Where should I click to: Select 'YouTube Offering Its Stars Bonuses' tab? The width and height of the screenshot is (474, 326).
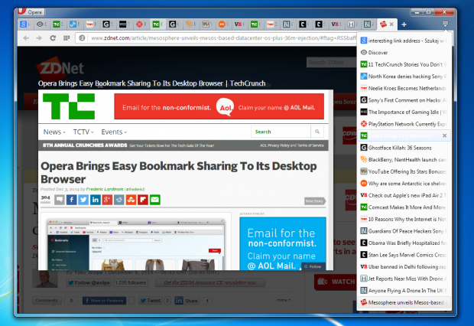pyautogui.click(x=404, y=171)
